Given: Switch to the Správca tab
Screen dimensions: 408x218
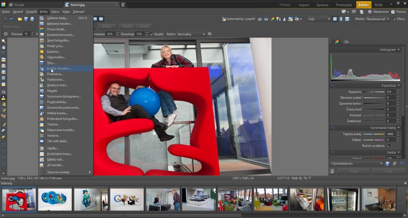Looking at the screenshot, I should [x=322, y=5].
